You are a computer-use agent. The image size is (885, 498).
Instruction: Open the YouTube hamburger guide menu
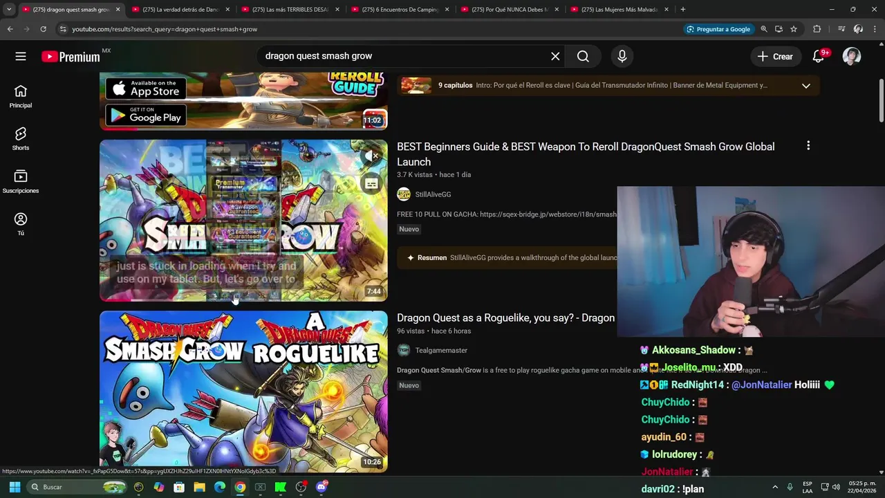tap(21, 57)
